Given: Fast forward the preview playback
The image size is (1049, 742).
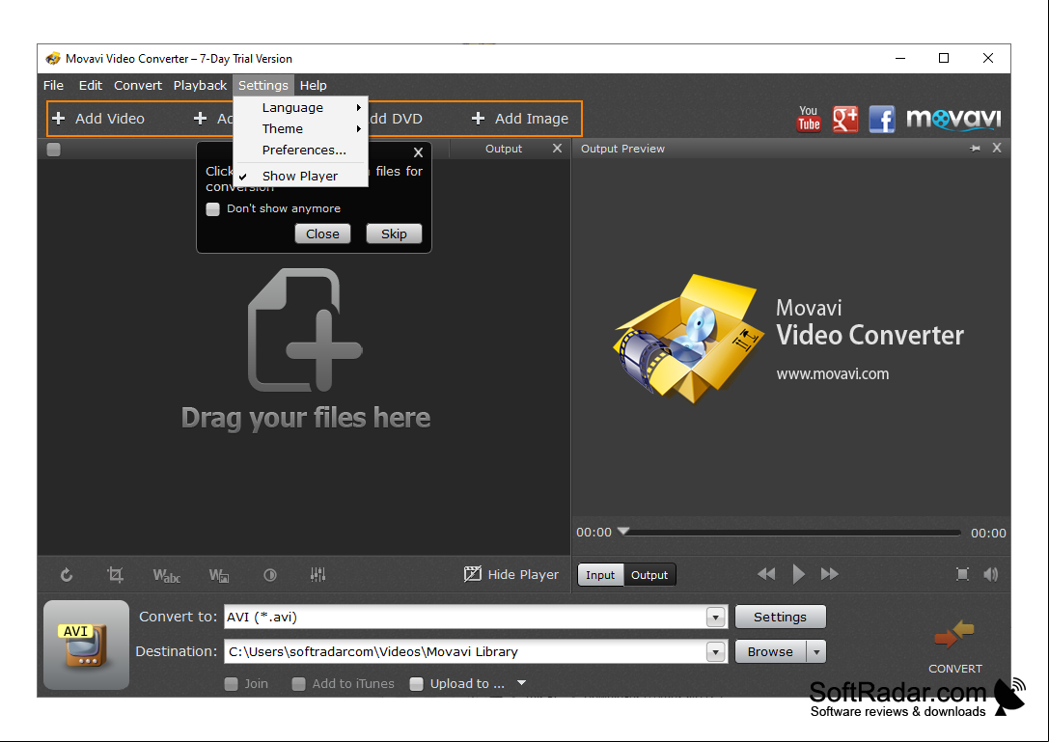Looking at the screenshot, I should click(x=830, y=573).
